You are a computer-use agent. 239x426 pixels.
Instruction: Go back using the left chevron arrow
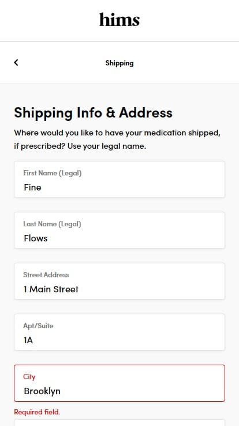coord(16,63)
